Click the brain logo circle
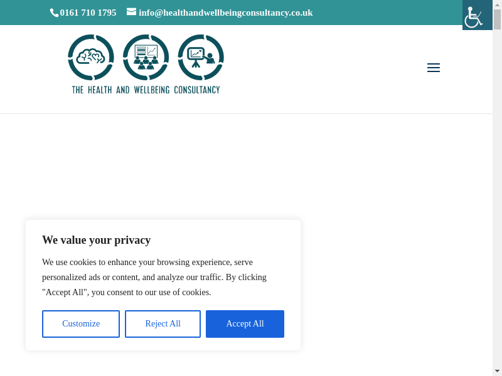 (x=91, y=58)
